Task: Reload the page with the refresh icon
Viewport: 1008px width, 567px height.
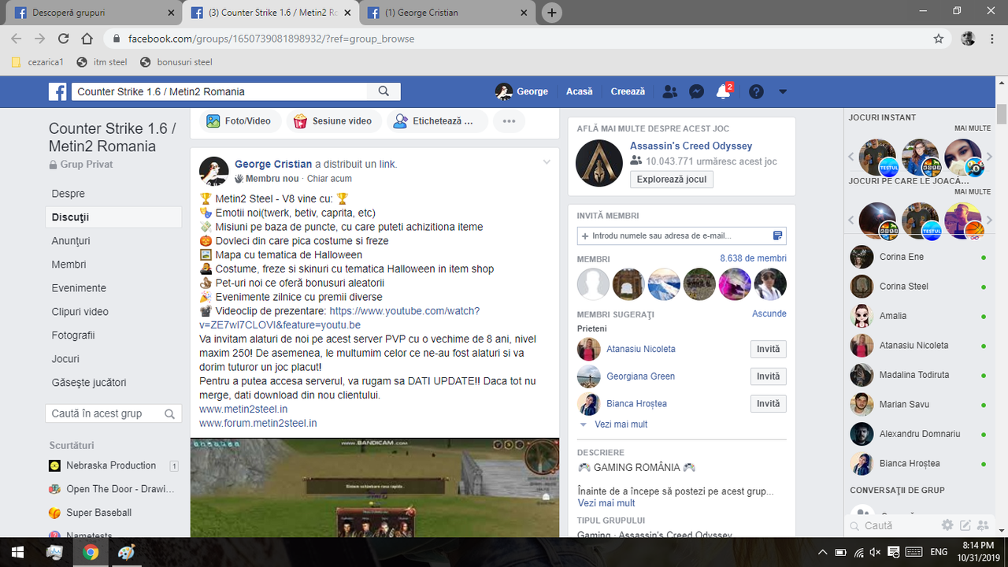Action: click(x=64, y=39)
